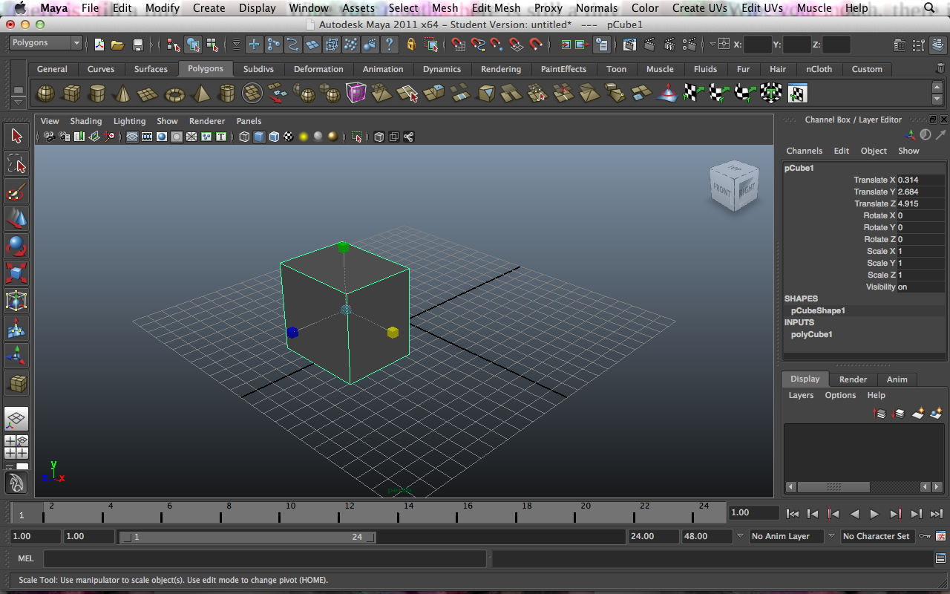950x594 pixels.
Task: Create a polygon cylinder from the shelf
Action: [96, 94]
